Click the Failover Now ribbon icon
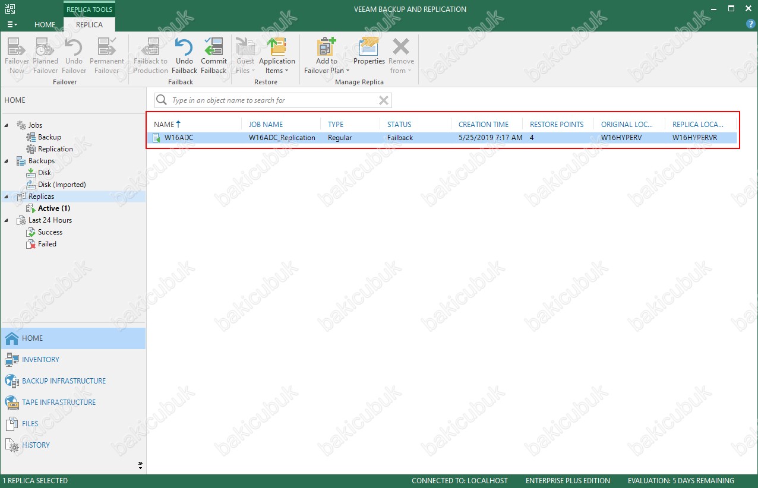758x488 pixels. 17,56
